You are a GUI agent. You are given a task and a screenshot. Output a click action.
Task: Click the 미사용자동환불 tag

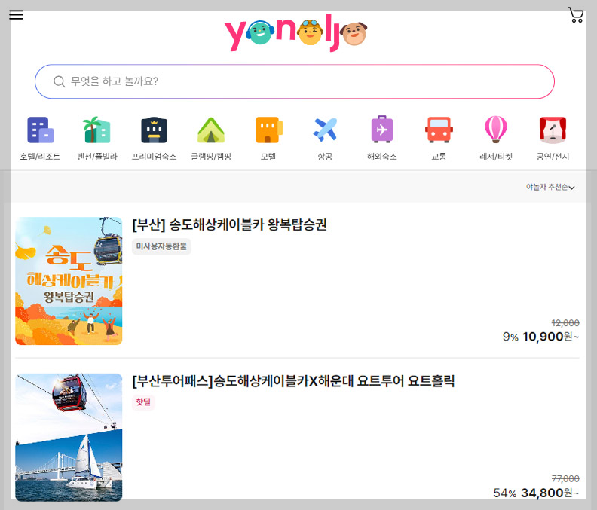point(161,246)
